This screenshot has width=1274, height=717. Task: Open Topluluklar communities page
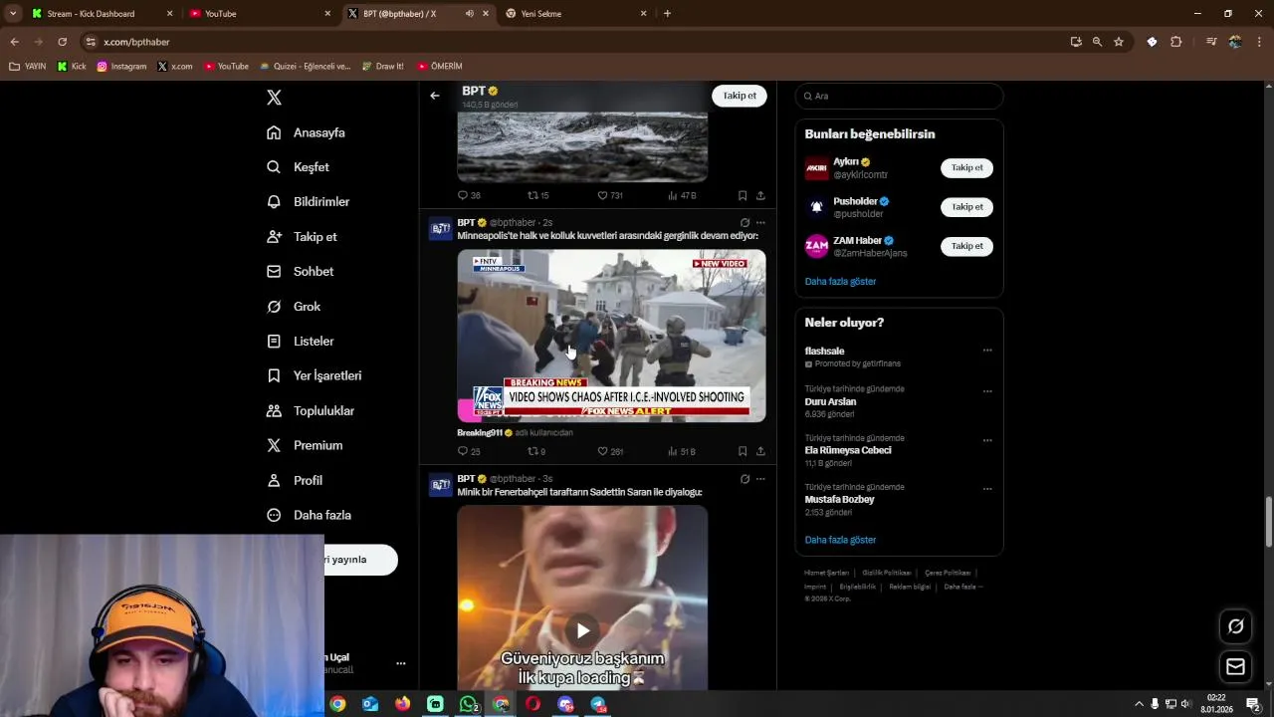pos(311,410)
